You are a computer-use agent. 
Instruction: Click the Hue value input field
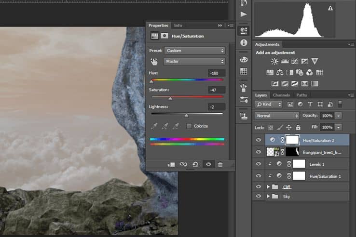[217, 73]
